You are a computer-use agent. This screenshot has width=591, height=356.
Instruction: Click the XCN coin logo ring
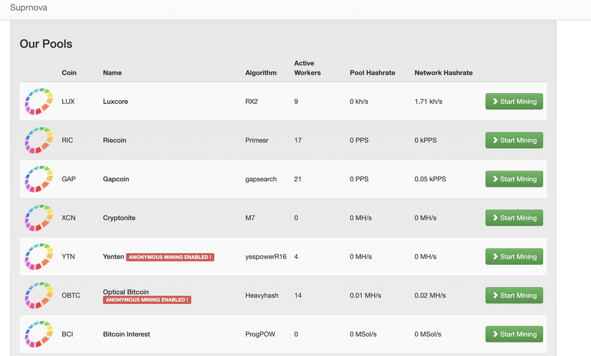click(x=39, y=217)
